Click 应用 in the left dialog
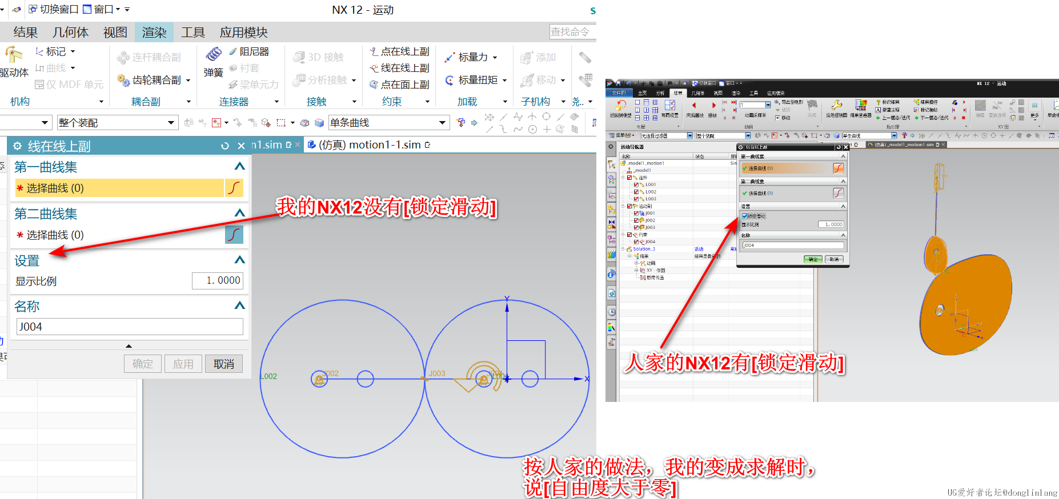The image size is (1059, 499). pyautogui.click(x=183, y=364)
